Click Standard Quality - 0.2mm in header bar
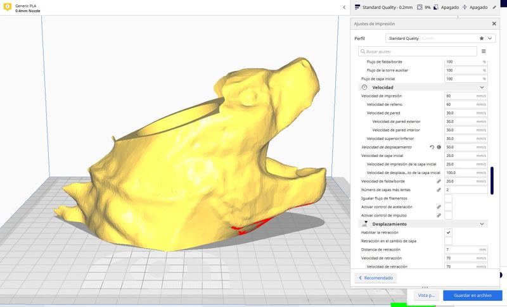 (x=387, y=7)
